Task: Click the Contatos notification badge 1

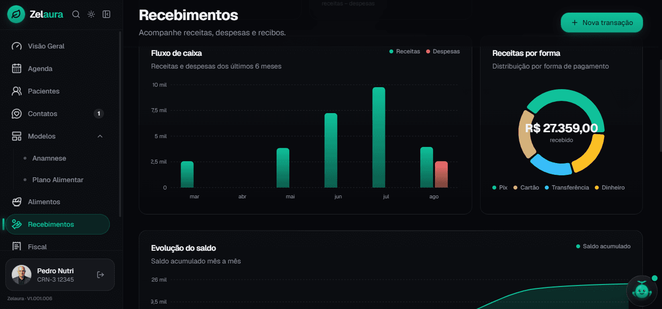Action: 99,114
